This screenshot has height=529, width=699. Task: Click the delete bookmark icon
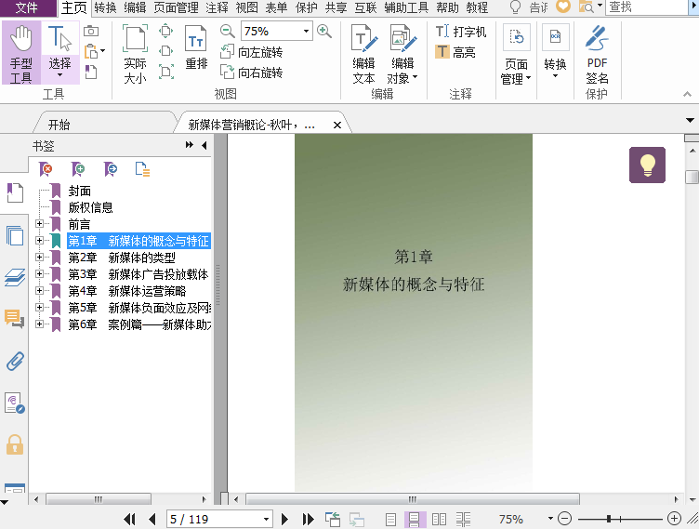click(x=46, y=169)
